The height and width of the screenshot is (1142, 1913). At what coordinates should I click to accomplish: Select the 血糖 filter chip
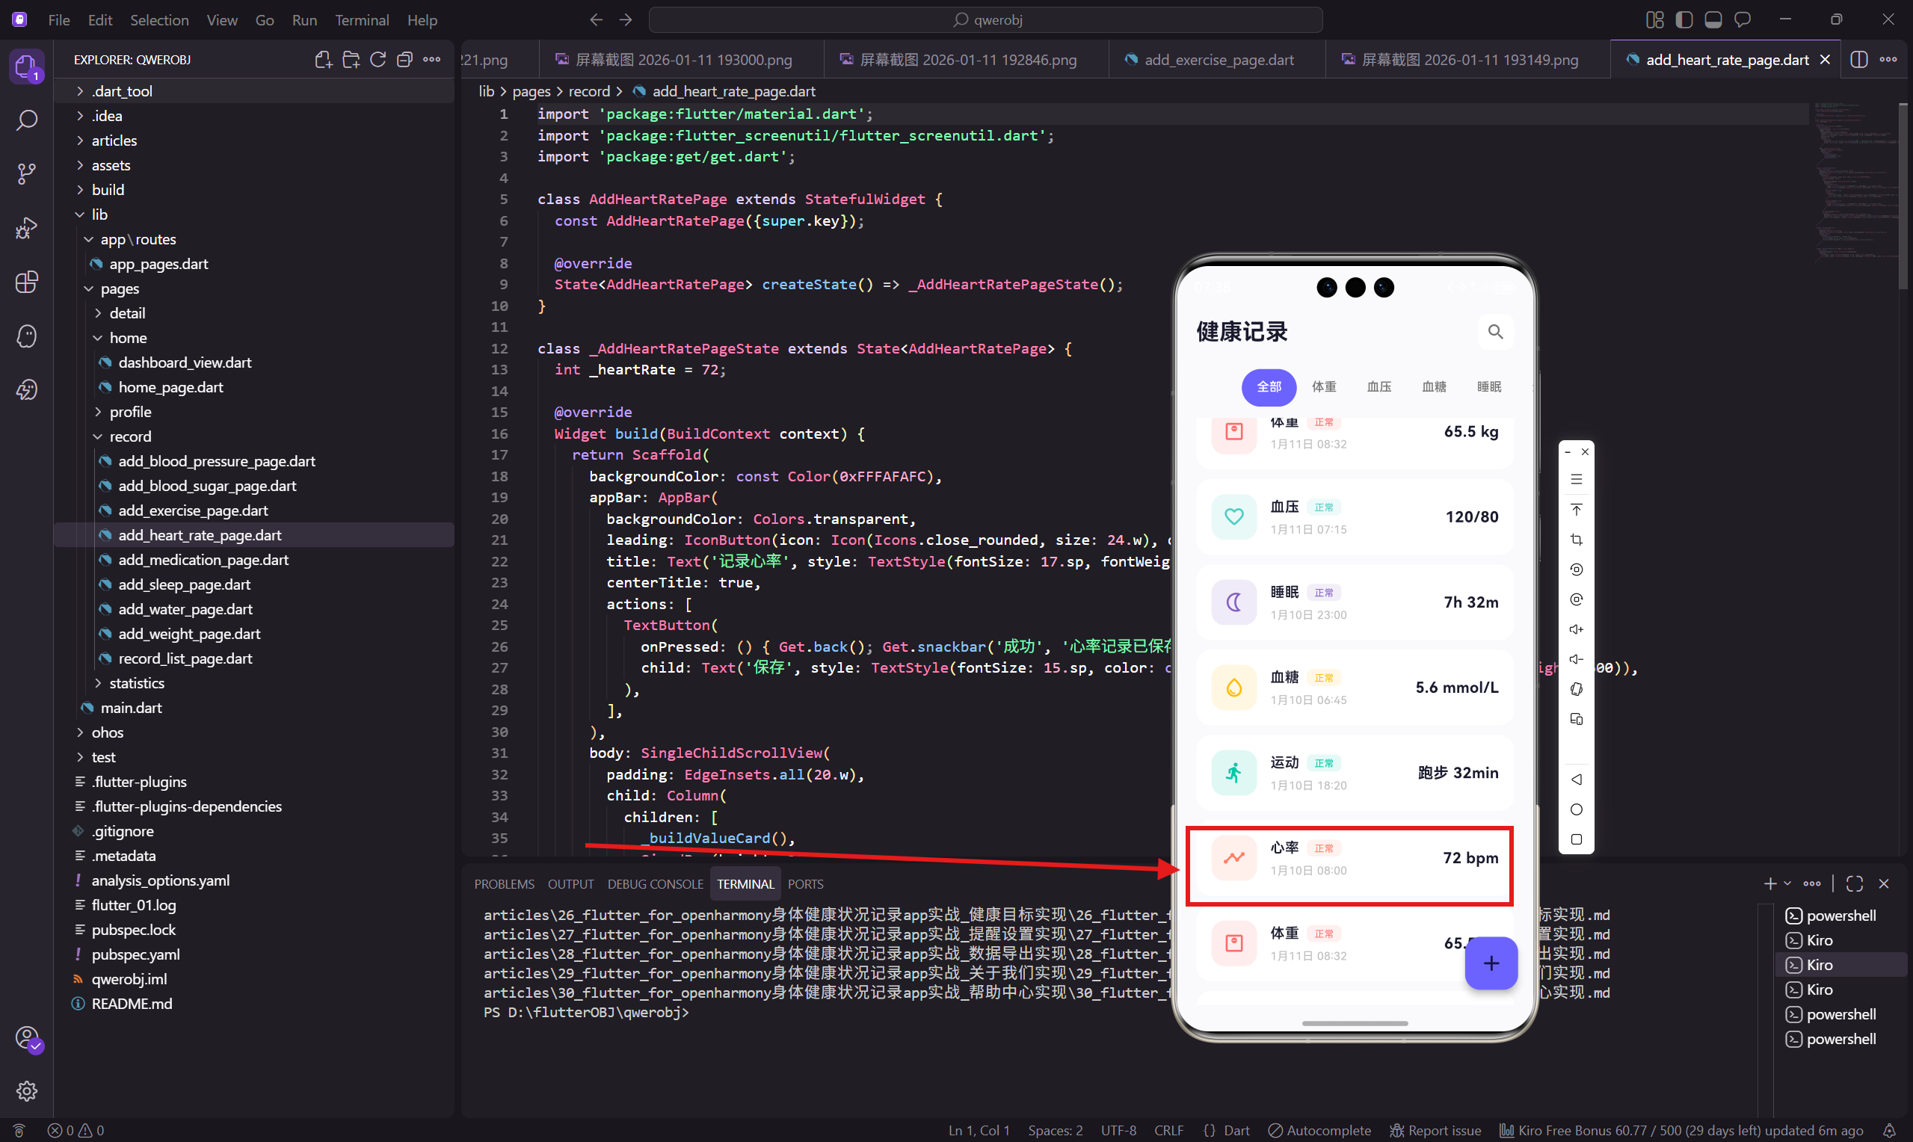click(1434, 386)
